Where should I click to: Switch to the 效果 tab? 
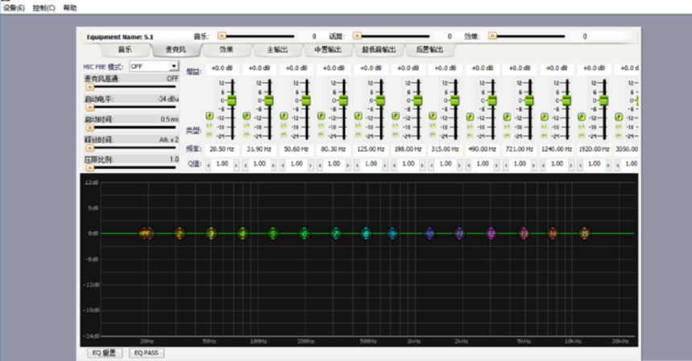pos(226,50)
